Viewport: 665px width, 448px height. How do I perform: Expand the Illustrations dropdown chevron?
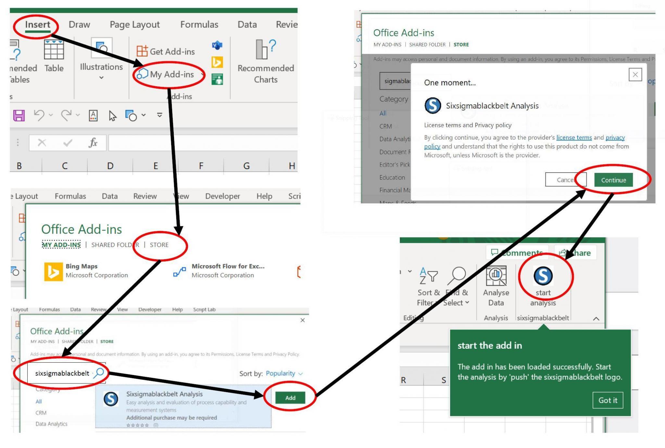(101, 78)
